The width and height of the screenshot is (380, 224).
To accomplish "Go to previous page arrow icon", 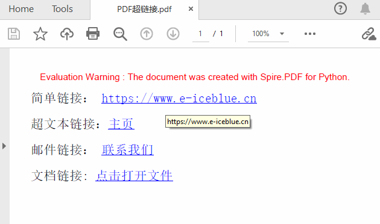I will 147,34.
